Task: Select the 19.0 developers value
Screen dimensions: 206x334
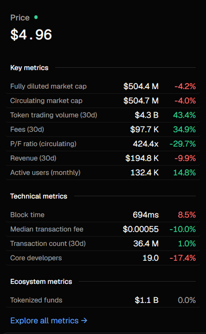Action: point(150,258)
